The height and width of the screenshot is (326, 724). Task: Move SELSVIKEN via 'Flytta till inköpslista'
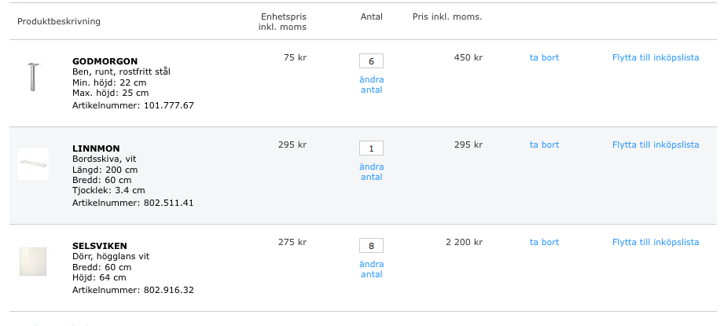(656, 242)
